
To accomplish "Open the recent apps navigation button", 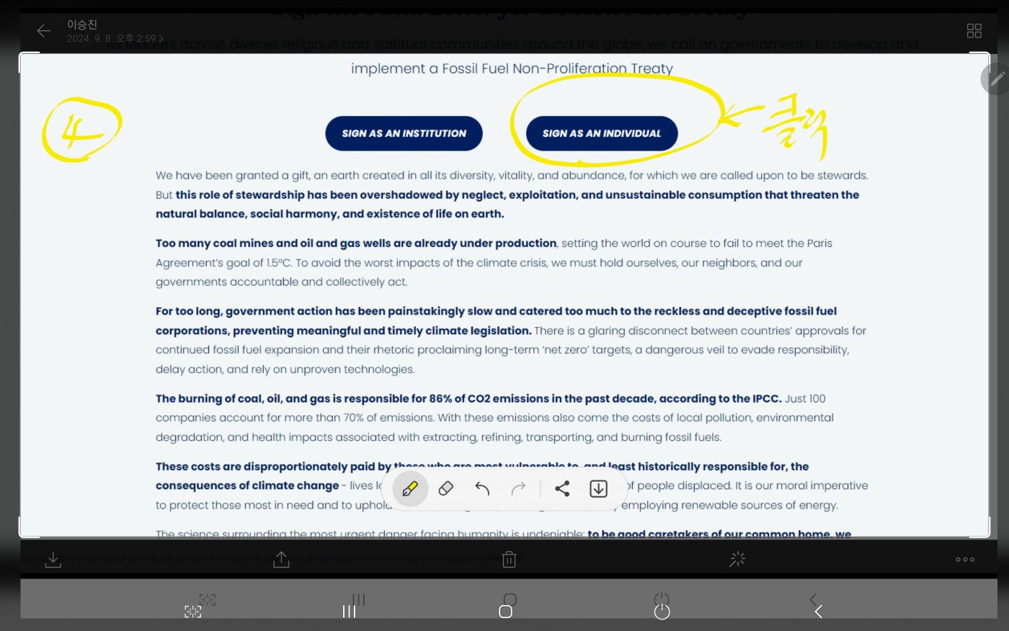I will point(349,612).
